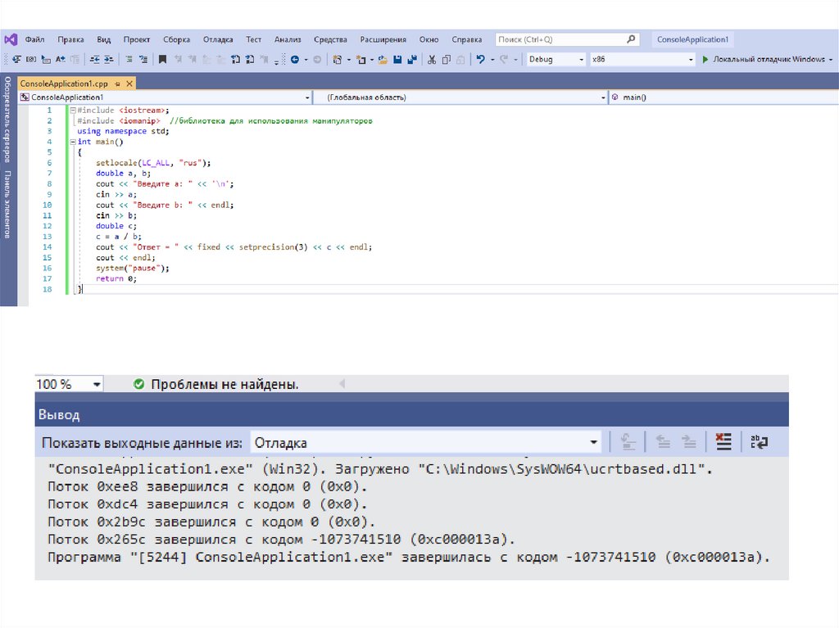Open the Отладка menu

[218, 39]
